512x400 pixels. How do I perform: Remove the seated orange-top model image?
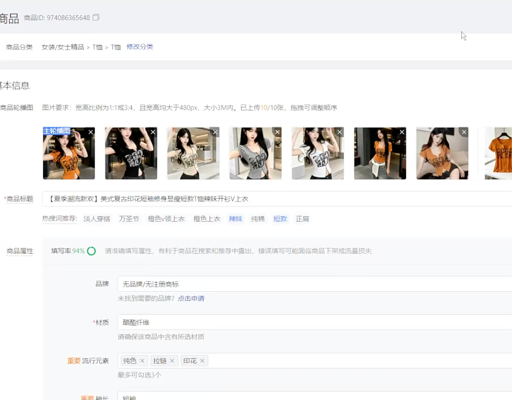coord(464,132)
